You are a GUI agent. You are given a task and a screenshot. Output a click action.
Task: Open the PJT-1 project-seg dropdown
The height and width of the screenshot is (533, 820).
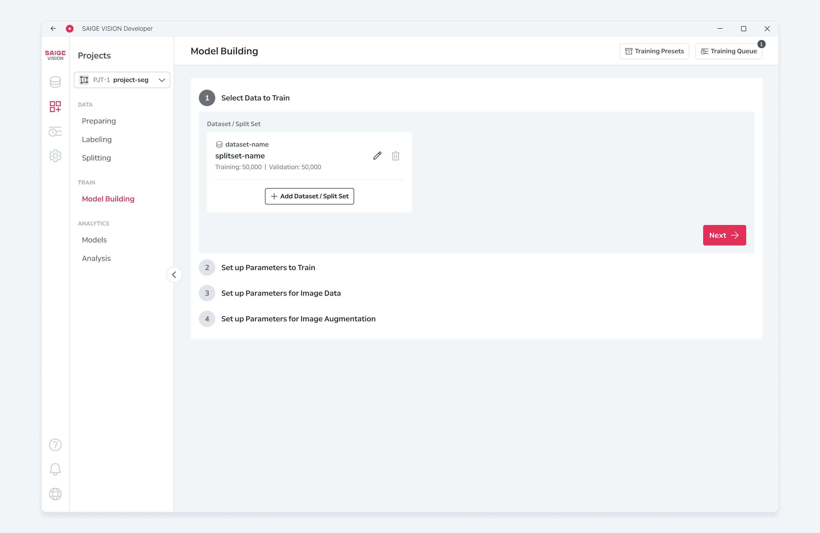pos(122,80)
